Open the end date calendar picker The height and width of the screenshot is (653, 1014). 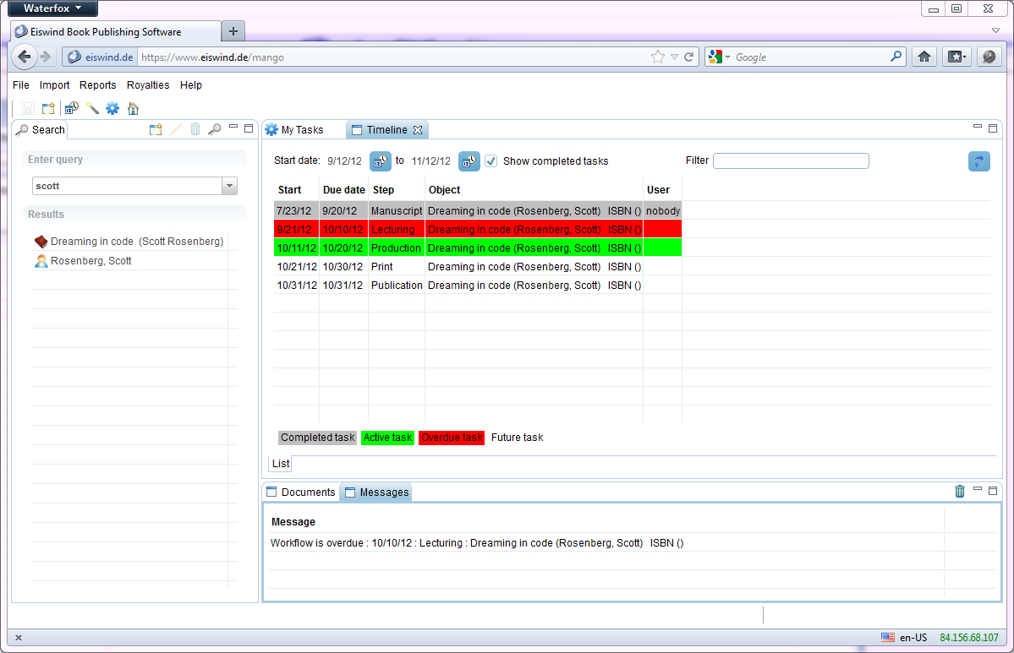[469, 161]
